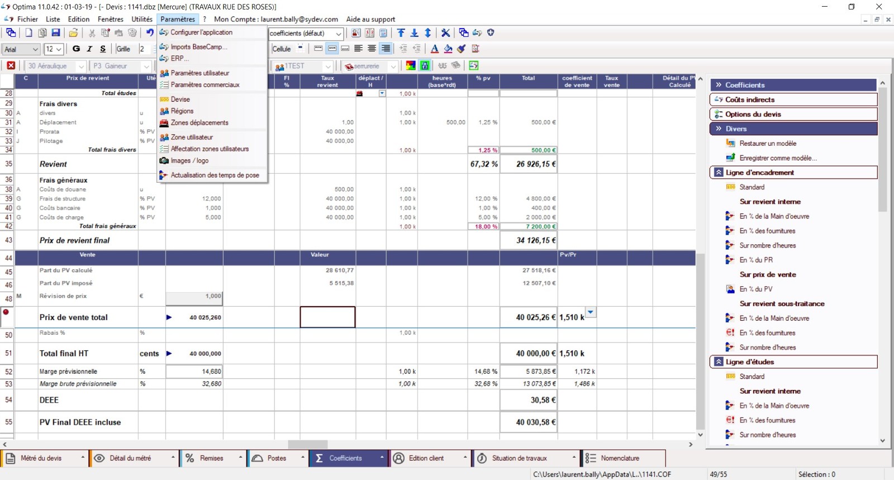Open a file using the yellow folder icon
This screenshot has height=480, width=894.
pos(73,33)
